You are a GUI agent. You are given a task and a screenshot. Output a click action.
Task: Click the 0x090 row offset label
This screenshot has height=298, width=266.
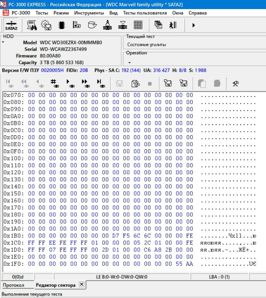point(14,109)
